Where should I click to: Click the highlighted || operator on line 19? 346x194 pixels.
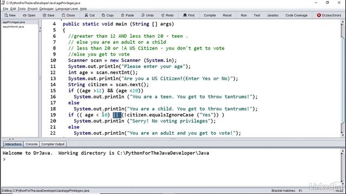pos(117,115)
